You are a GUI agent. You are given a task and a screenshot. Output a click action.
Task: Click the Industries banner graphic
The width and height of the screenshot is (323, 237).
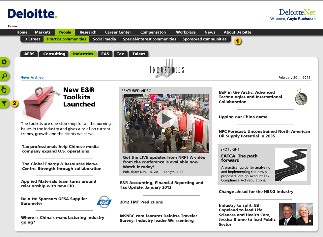[167, 69]
